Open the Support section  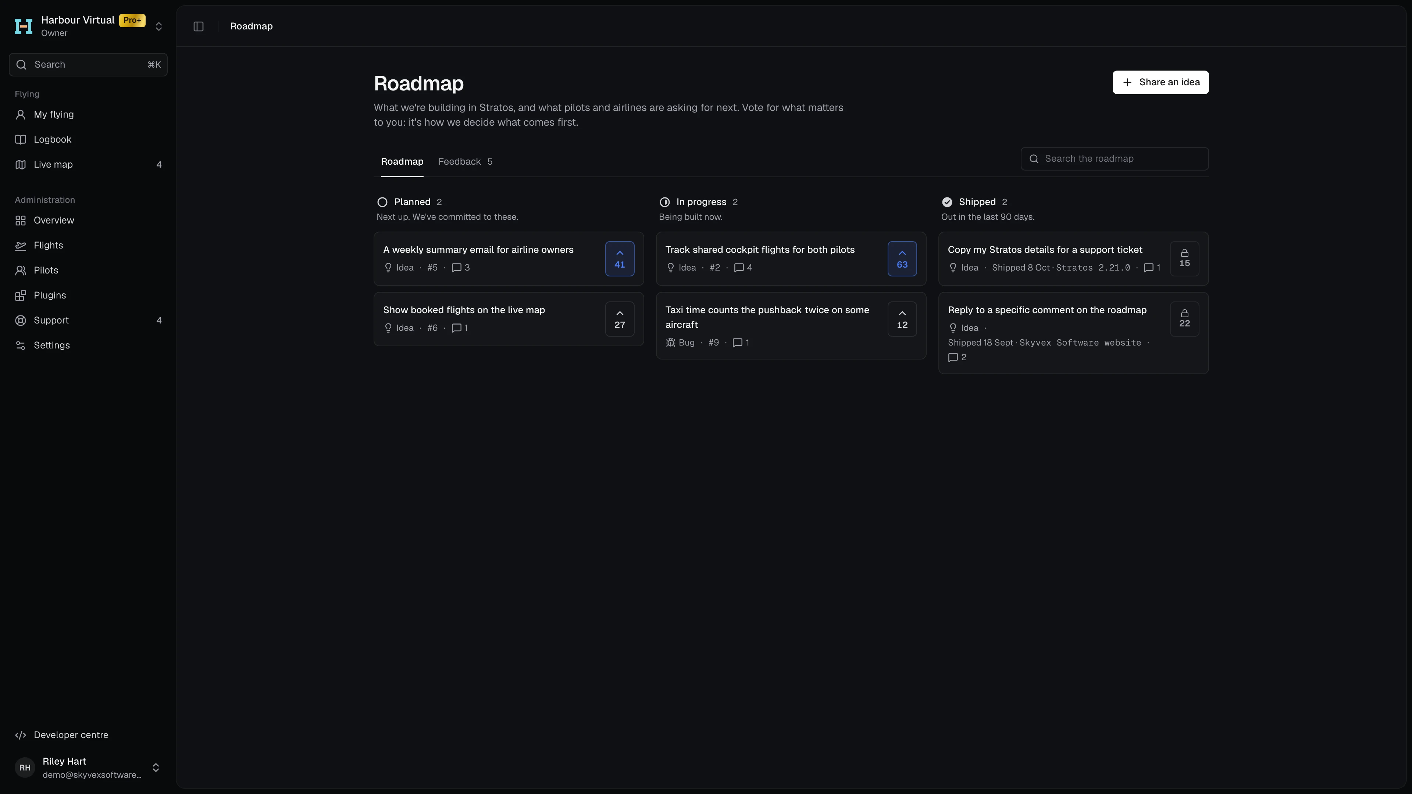pyautogui.click(x=88, y=321)
